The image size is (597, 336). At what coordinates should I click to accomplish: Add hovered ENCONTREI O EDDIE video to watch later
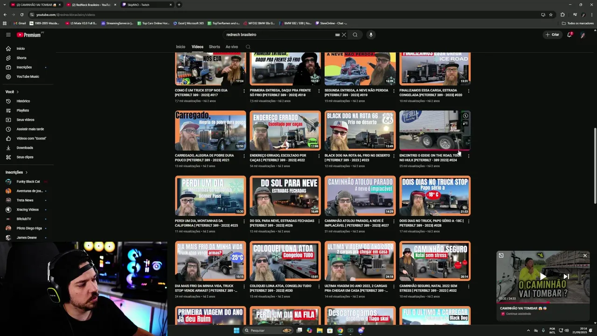click(465, 116)
